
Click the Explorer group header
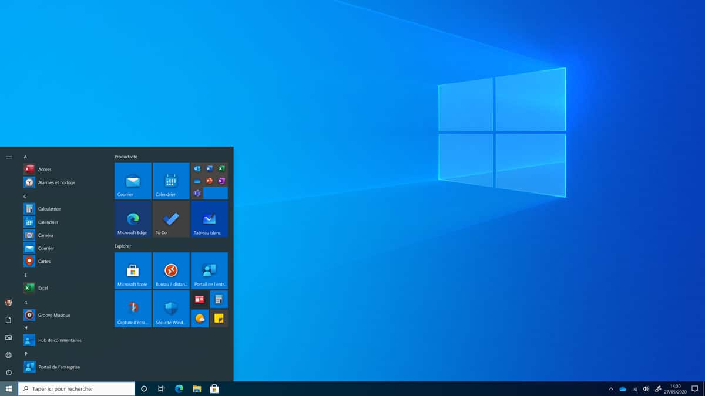[123, 246]
